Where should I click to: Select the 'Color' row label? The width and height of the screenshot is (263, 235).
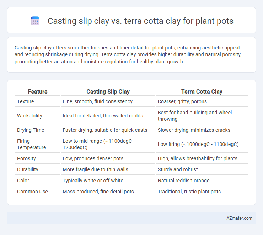[x=23, y=181]
